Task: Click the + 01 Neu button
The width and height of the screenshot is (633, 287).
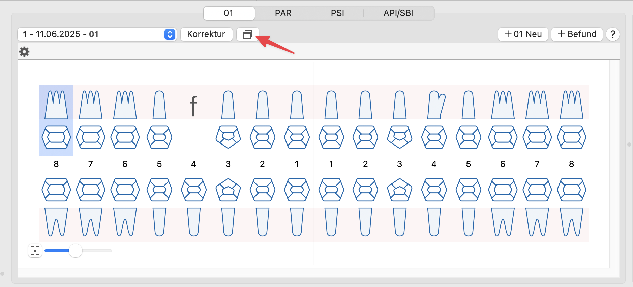Action: [x=523, y=34]
